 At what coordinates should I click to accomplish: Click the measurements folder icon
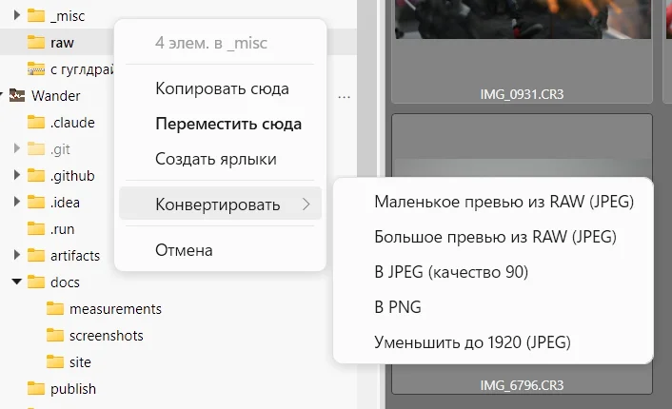pos(55,308)
